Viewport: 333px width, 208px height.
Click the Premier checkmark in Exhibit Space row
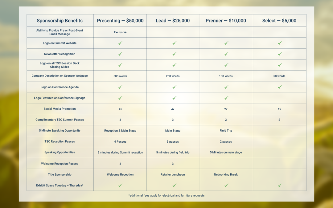coord(226,185)
